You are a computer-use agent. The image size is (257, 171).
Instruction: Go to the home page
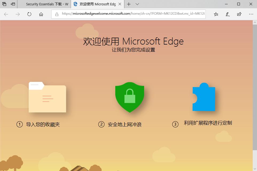tap(41, 14)
